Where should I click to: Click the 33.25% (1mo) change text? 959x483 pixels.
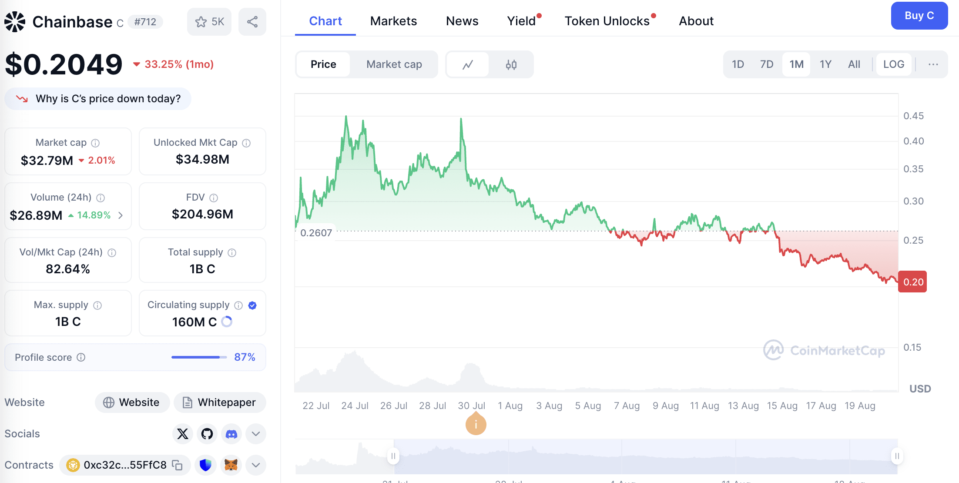coord(179,64)
